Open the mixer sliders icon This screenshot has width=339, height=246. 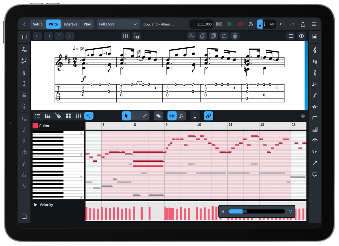pyautogui.click(x=78, y=116)
